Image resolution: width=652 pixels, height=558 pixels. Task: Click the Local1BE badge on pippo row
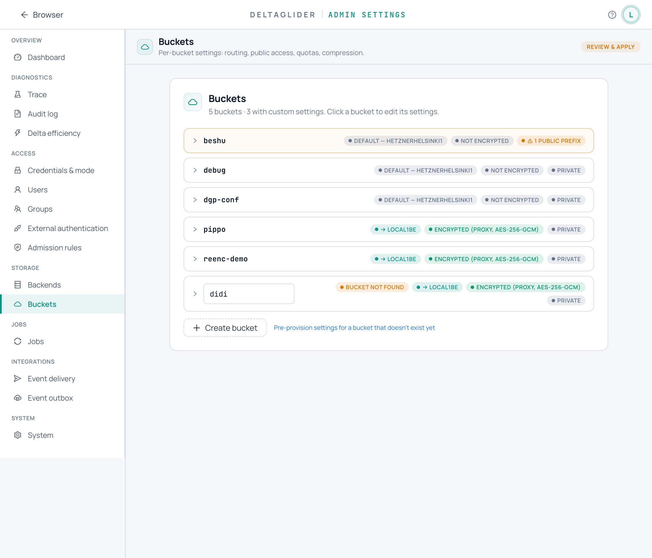[396, 230]
